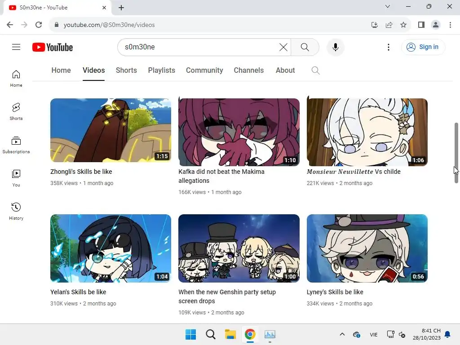Open the tab search dropdown arrow
This screenshot has width=460, height=345.
pos(388,6)
